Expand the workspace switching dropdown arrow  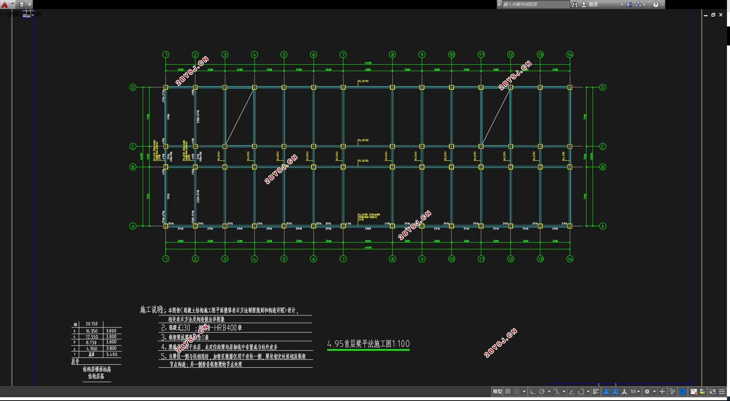point(654,392)
